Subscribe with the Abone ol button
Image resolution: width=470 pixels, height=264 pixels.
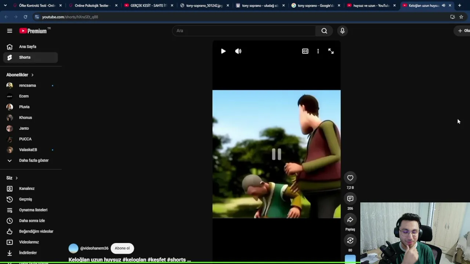click(x=122, y=248)
